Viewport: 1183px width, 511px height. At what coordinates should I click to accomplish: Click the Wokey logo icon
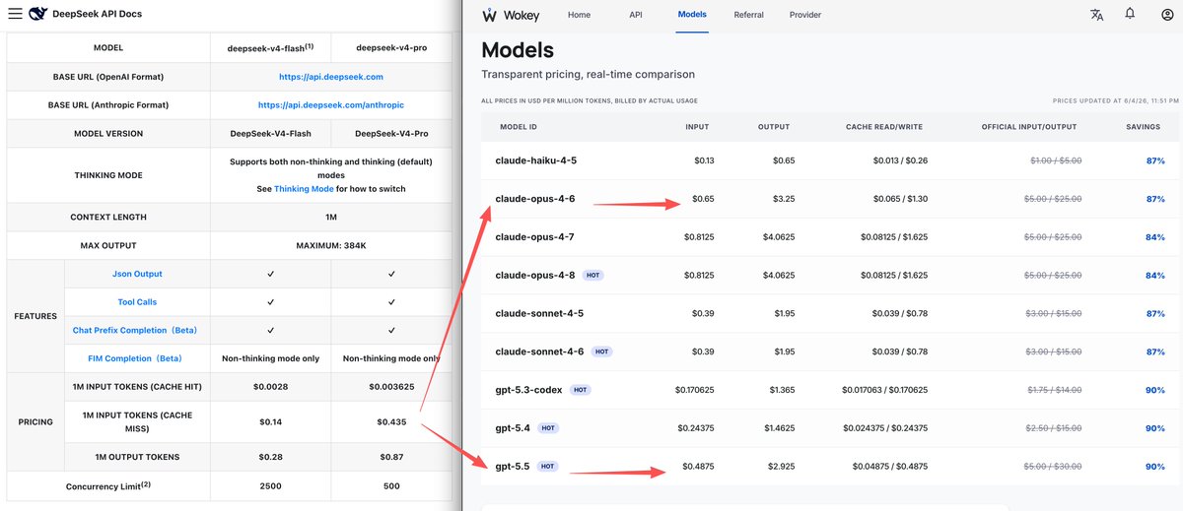489,15
